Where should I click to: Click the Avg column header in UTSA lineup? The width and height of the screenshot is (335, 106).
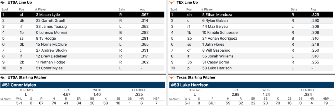143,9
